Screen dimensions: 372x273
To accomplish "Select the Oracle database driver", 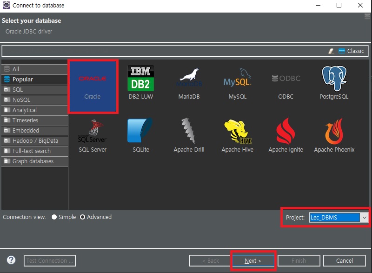I will point(93,87).
